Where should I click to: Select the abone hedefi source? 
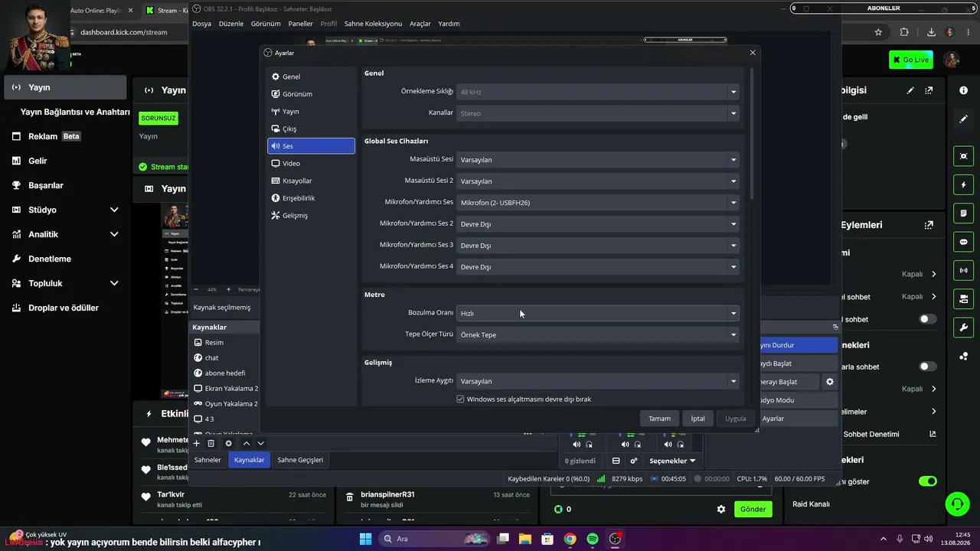(x=225, y=373)
